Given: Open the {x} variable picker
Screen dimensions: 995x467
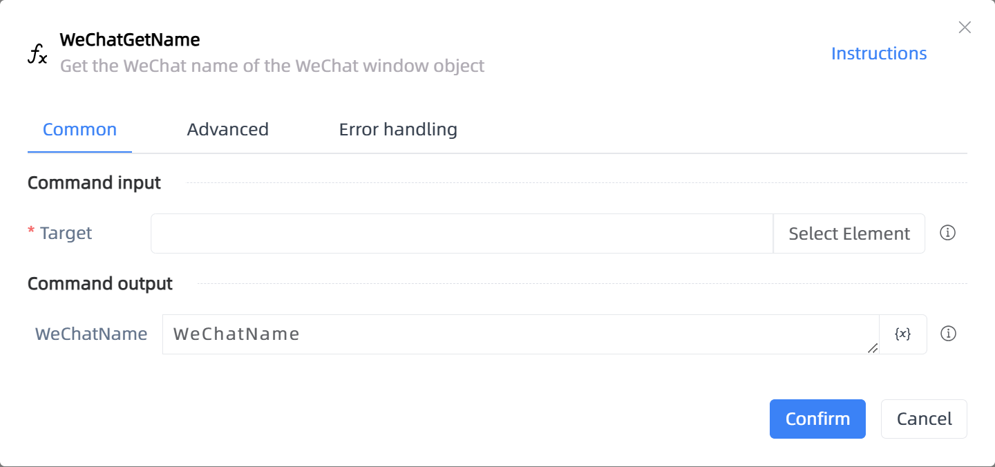Looking at the screenshot, I should click(902, 334).
